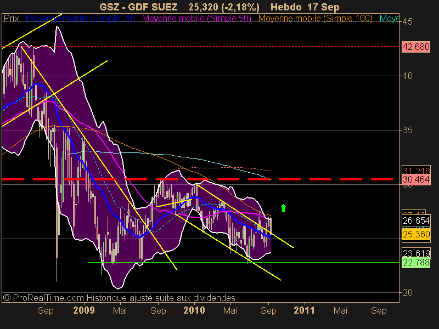Click the 2009 date axis label

click(84, 310)
